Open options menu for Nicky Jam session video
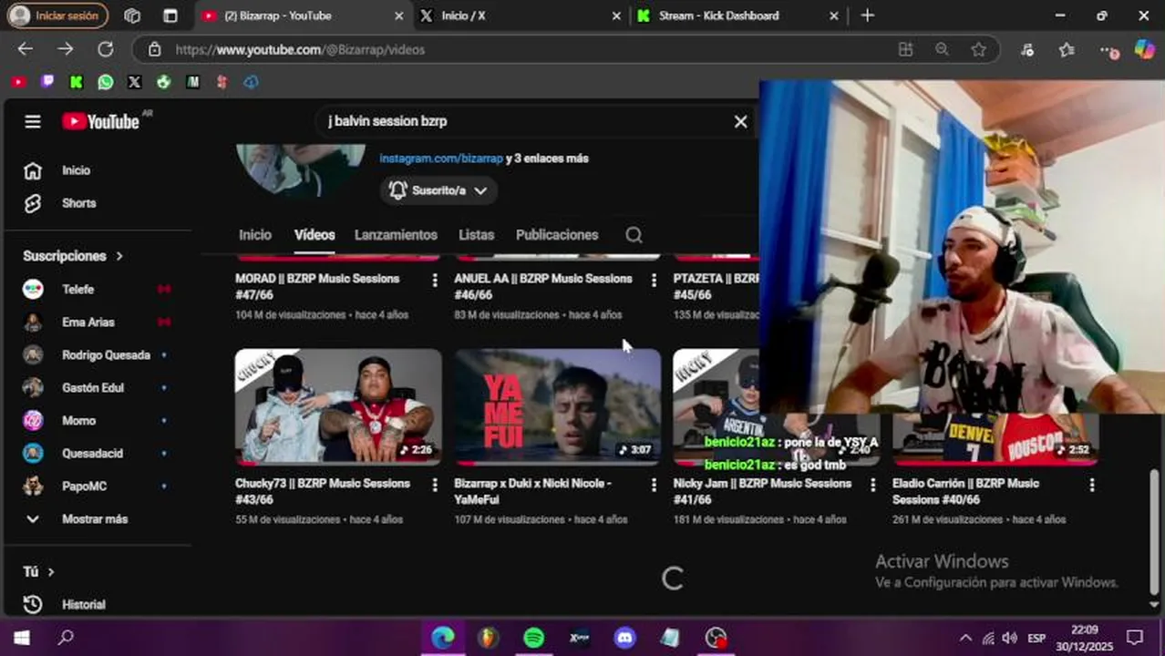Viewport: 1165px width, 656px height. coord(872,486)
